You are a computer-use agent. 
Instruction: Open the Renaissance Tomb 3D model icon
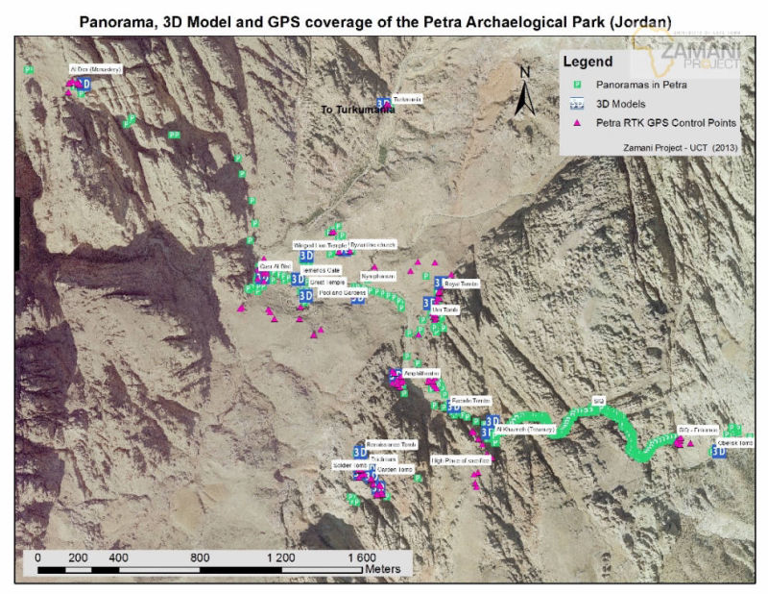click(x=361, y=451)
